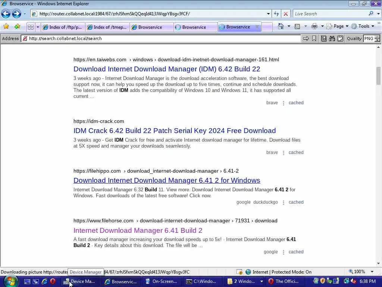Click the Live Search magnifier icon
This screenshot has height=287, width=382.
(x=371, y=14)
